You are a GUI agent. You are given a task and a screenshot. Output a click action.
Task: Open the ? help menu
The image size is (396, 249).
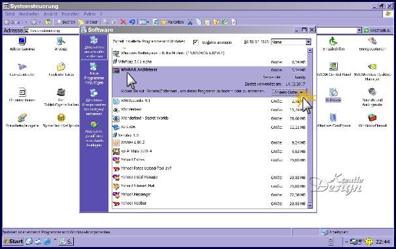101,14
